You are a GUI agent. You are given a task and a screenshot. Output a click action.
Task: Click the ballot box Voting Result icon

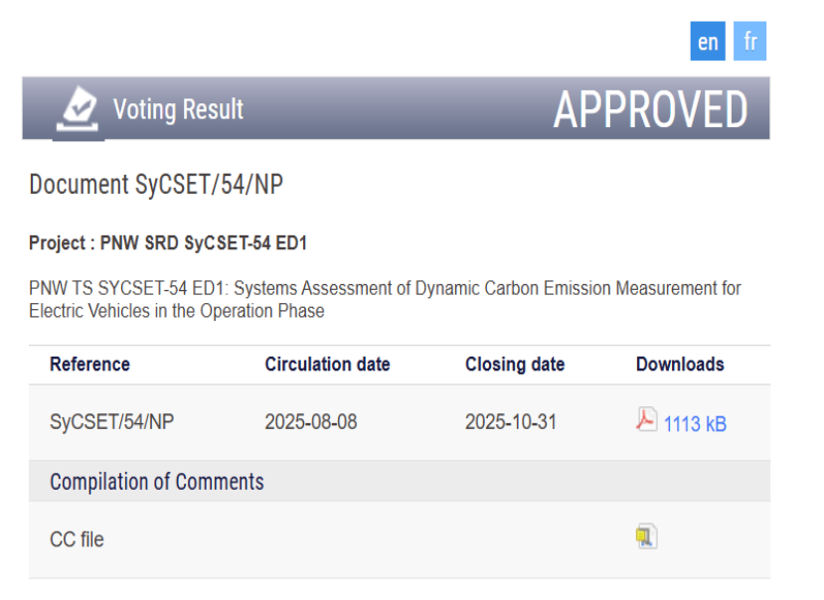(x=79, y=108)
